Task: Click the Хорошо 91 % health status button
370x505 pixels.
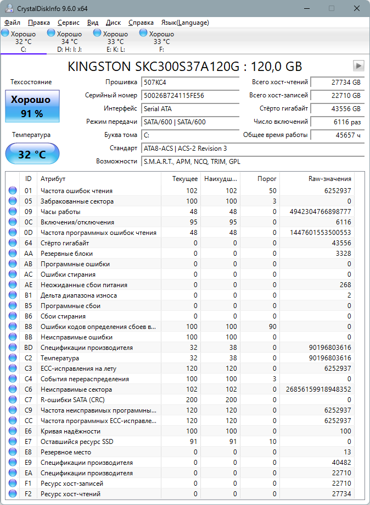Action: point(32,107)
